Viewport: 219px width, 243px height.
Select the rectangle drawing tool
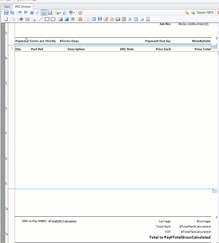(x=47, y=19)
